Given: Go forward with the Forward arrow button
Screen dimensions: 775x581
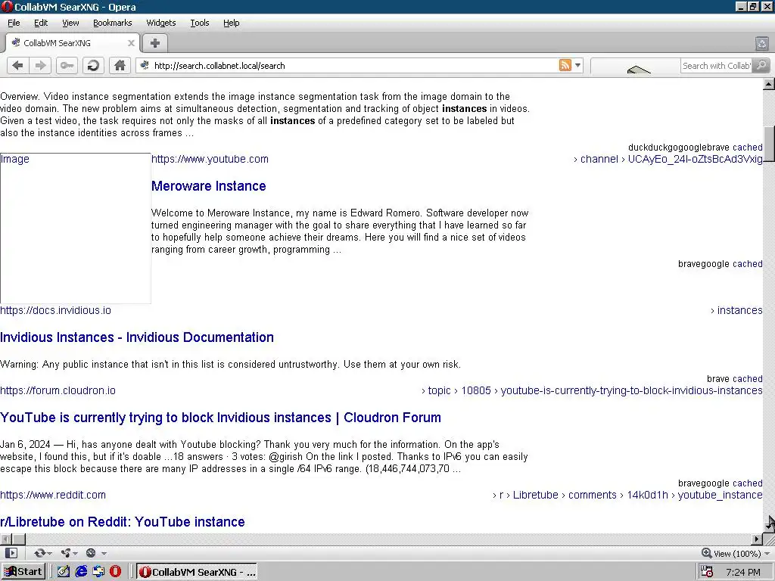Looking at the screenshot, I should click(41, 66).
